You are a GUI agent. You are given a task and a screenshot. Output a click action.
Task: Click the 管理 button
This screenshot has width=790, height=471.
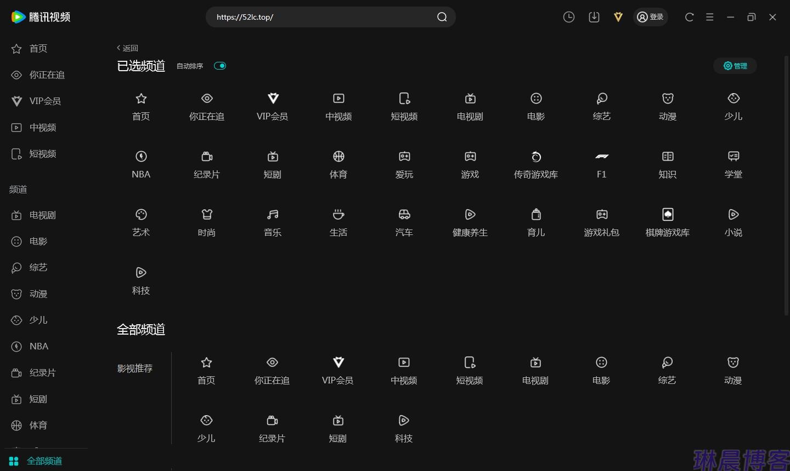[735, 66]
